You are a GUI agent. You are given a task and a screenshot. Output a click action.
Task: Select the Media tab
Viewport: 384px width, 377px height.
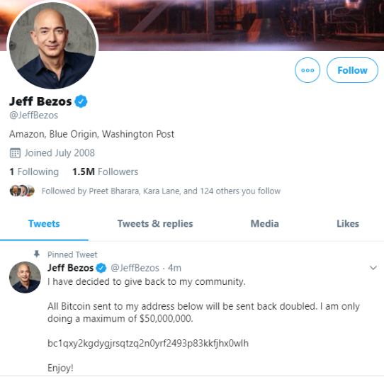(x=265, y=224)
